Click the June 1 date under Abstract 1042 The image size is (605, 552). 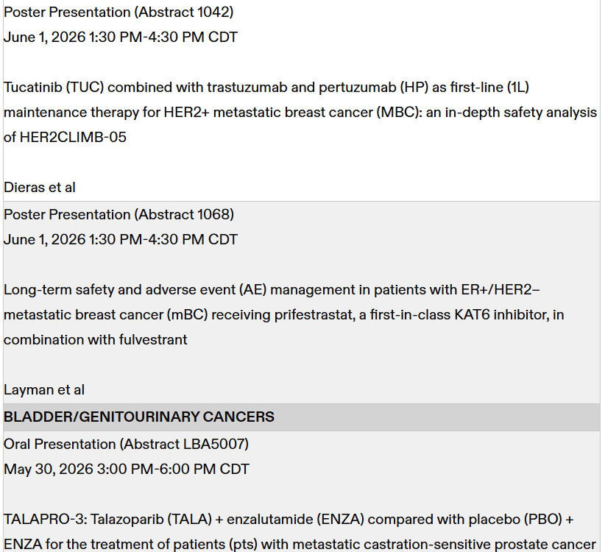point(121,38)
